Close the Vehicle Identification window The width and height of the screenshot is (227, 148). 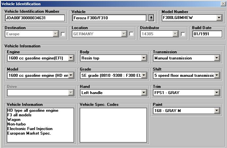point(223,4)
